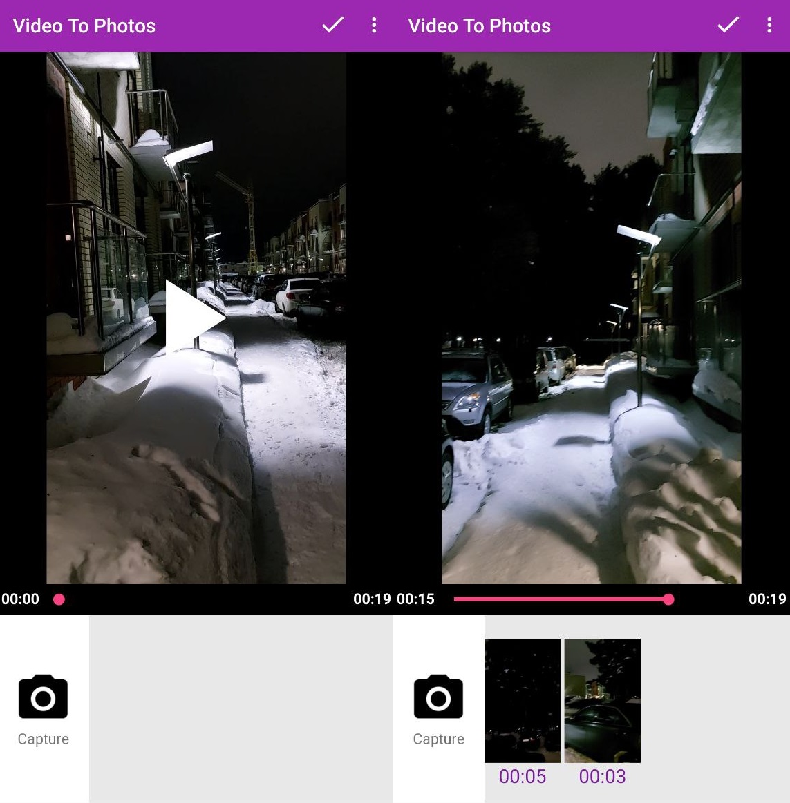Screen dimensions: 790x803
Task: Tap the 'Capture' text label in the right screen
Action: tap(439, 739)
